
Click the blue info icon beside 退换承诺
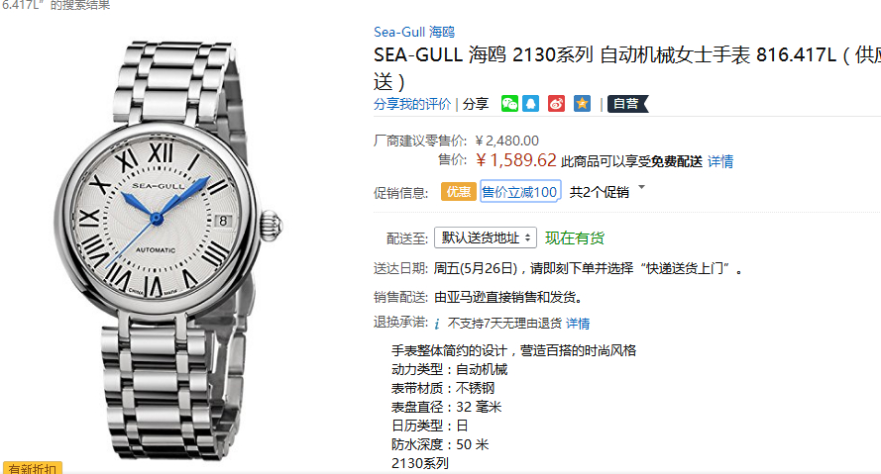[437, 324]
